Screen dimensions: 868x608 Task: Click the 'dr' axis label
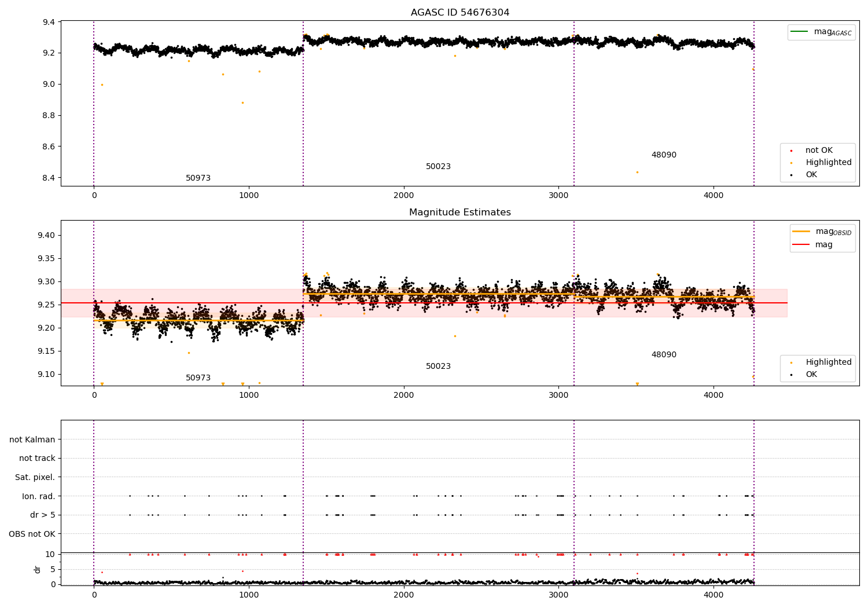click(38, 569)
